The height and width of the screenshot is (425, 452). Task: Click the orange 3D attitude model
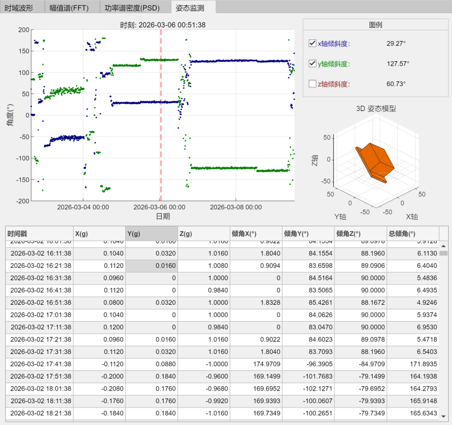[375, 162]
